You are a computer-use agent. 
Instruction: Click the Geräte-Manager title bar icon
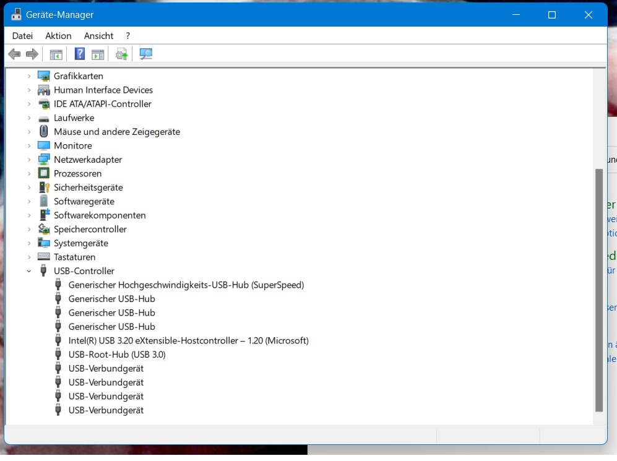click(16, 15)
